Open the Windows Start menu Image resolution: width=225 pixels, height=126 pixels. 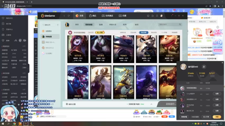tap(3, 123)
